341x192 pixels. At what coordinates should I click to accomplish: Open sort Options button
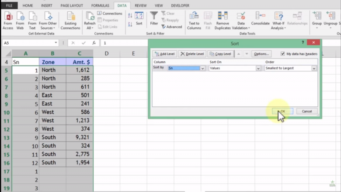coord(261,54)
